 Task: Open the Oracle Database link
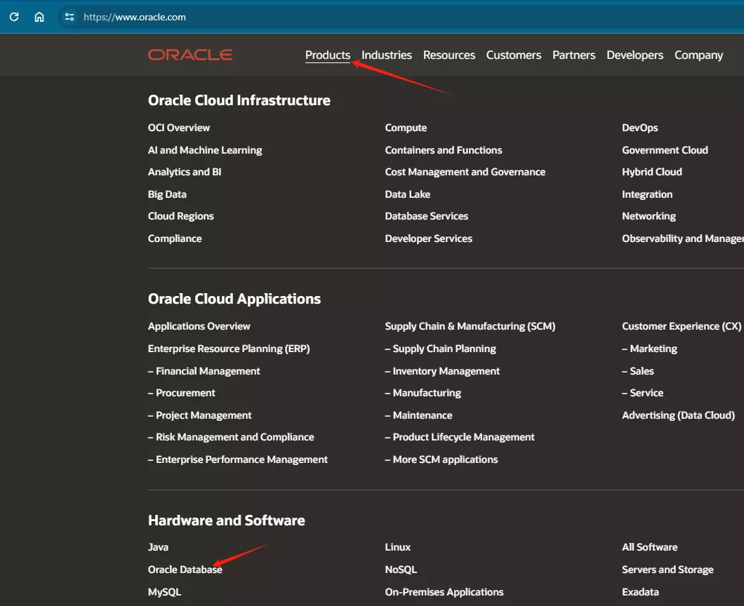click(185, 570)
